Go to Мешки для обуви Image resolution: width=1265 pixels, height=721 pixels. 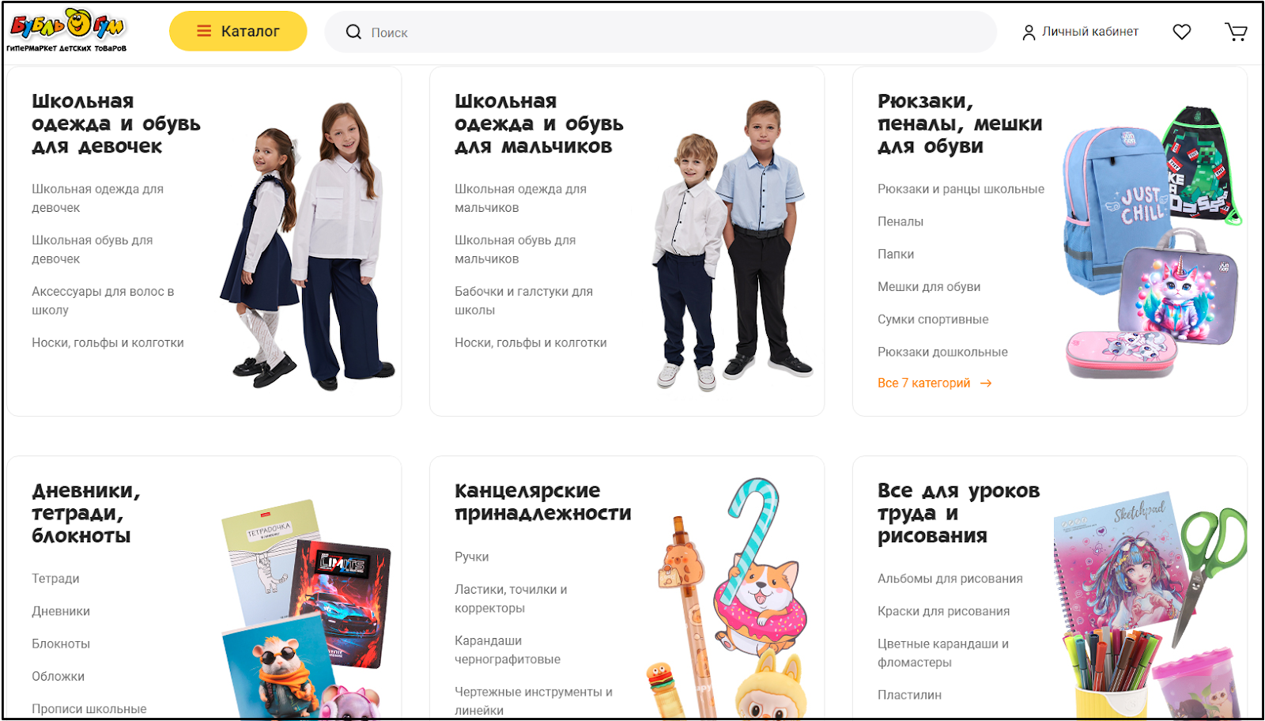pos(929,287)
